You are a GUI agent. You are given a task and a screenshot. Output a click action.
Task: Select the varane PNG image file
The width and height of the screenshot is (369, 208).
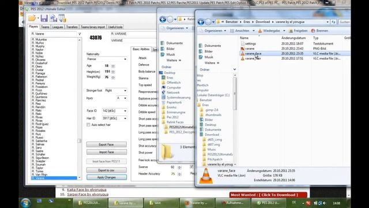point(250,49)
